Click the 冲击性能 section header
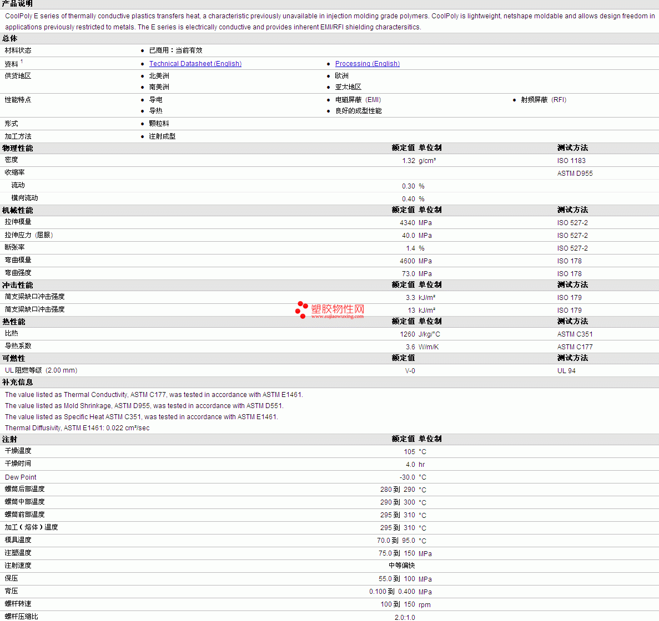Screen dimensions: 659x621 click(17, 285)
